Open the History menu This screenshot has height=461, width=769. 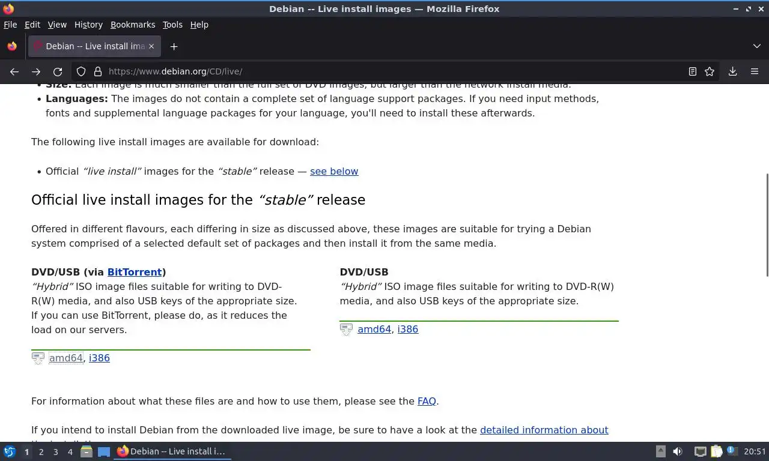[88, 25]
